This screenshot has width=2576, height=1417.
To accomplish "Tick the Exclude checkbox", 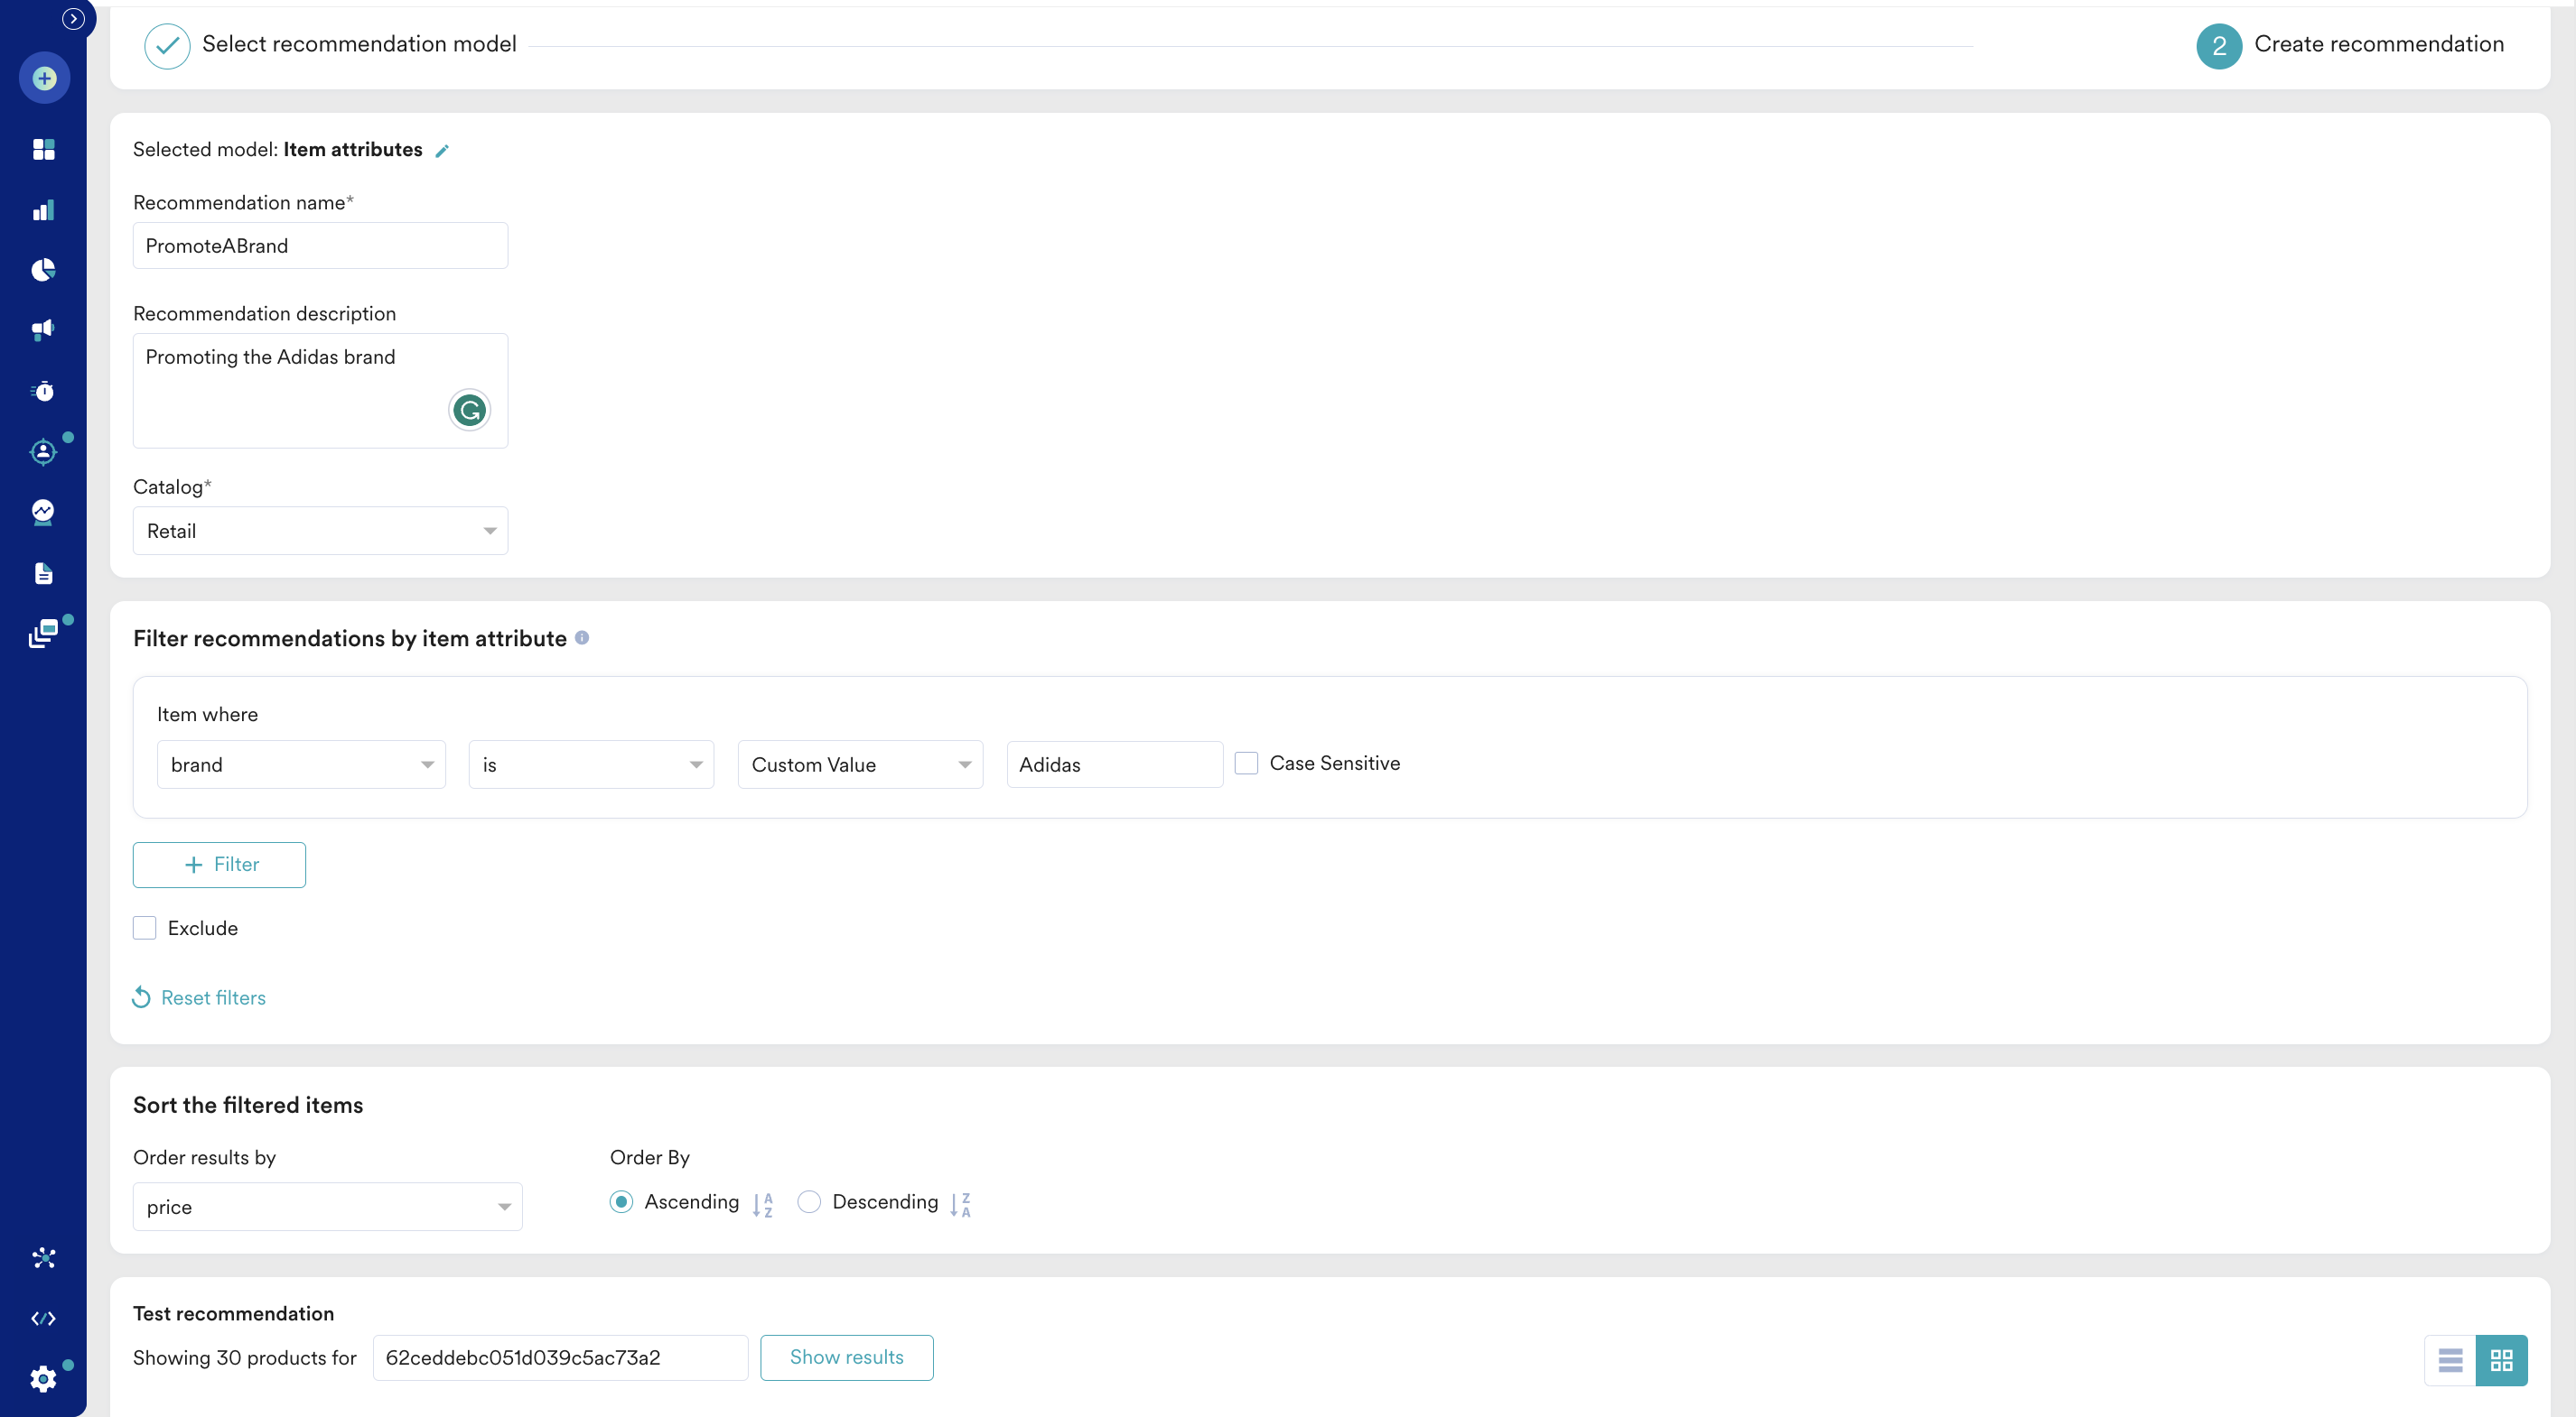I will [145, 929].
